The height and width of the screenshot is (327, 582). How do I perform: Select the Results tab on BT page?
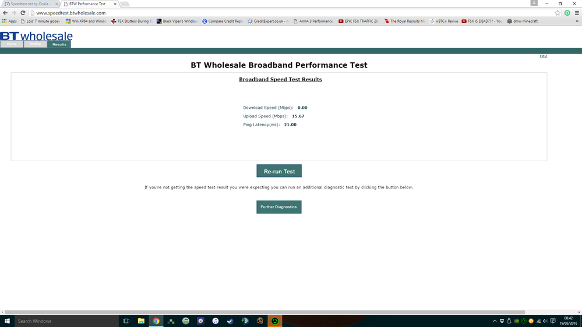tap(59, 44)
